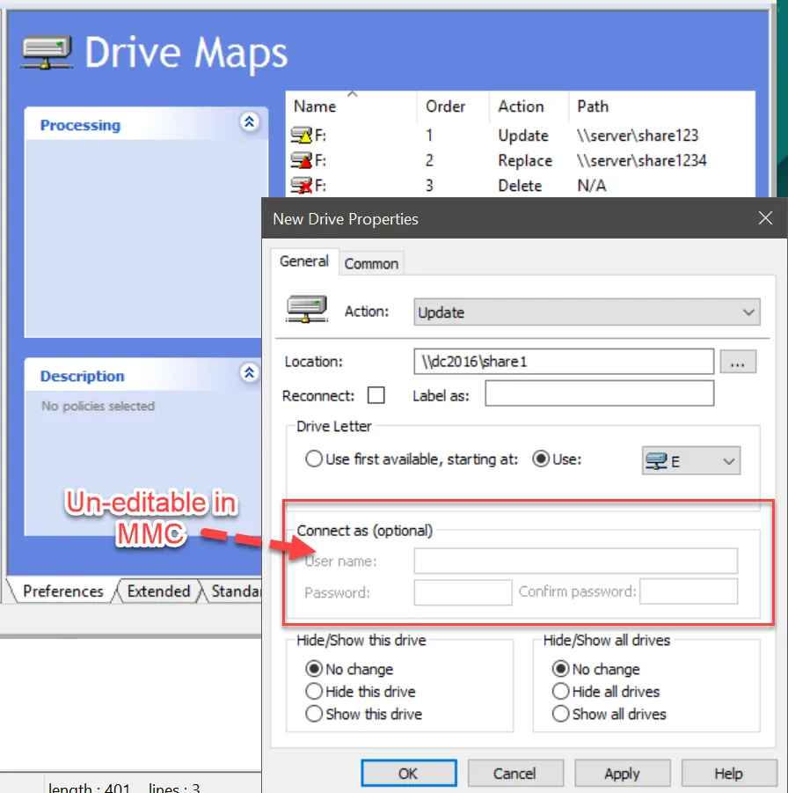Click the Update drive F: icon
The image size is (788, 793).
[x=302, y=136]
